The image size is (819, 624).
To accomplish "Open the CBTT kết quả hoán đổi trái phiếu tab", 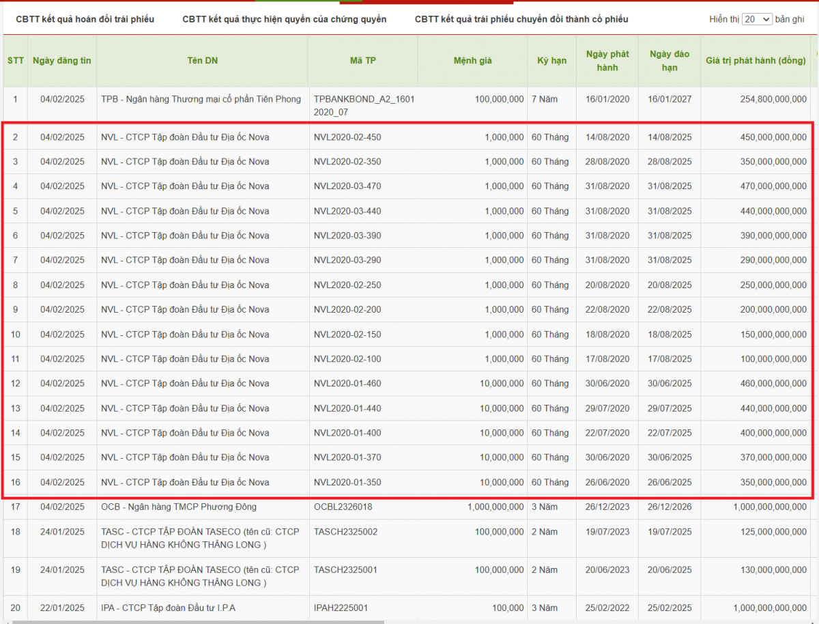I will click(85, 19).
